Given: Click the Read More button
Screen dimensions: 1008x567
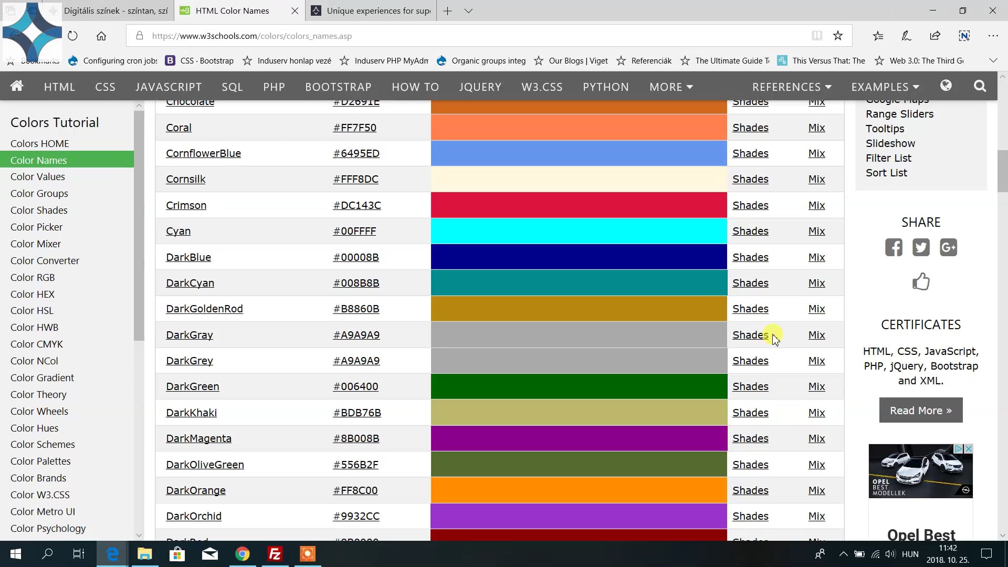Looking at the screenshot, I should click(x=921, y=411).
